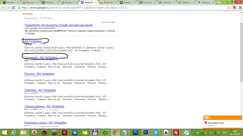243x136 pixels.
Task: Click the 'www.google.com/webmasters/' green URL text
Action: [x=40, y=28]
